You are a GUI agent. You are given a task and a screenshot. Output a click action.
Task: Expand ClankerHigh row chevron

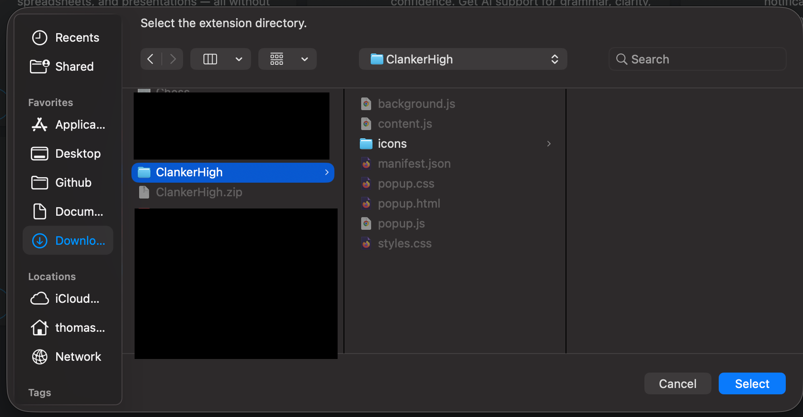(327, 172)
